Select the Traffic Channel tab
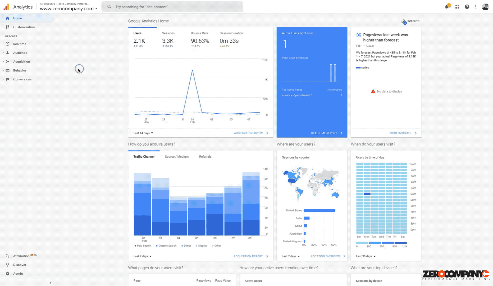Viewport: 493px width, 286px height. tap(144, 157)
